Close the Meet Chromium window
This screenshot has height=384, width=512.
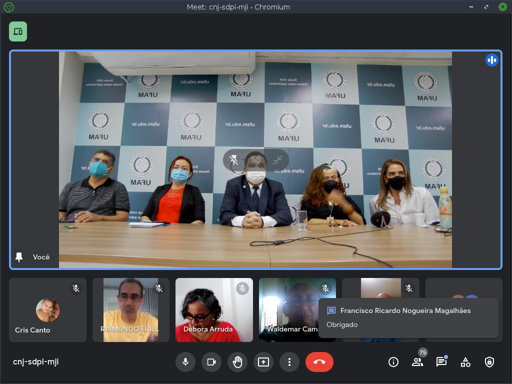(x=503, y=7)
